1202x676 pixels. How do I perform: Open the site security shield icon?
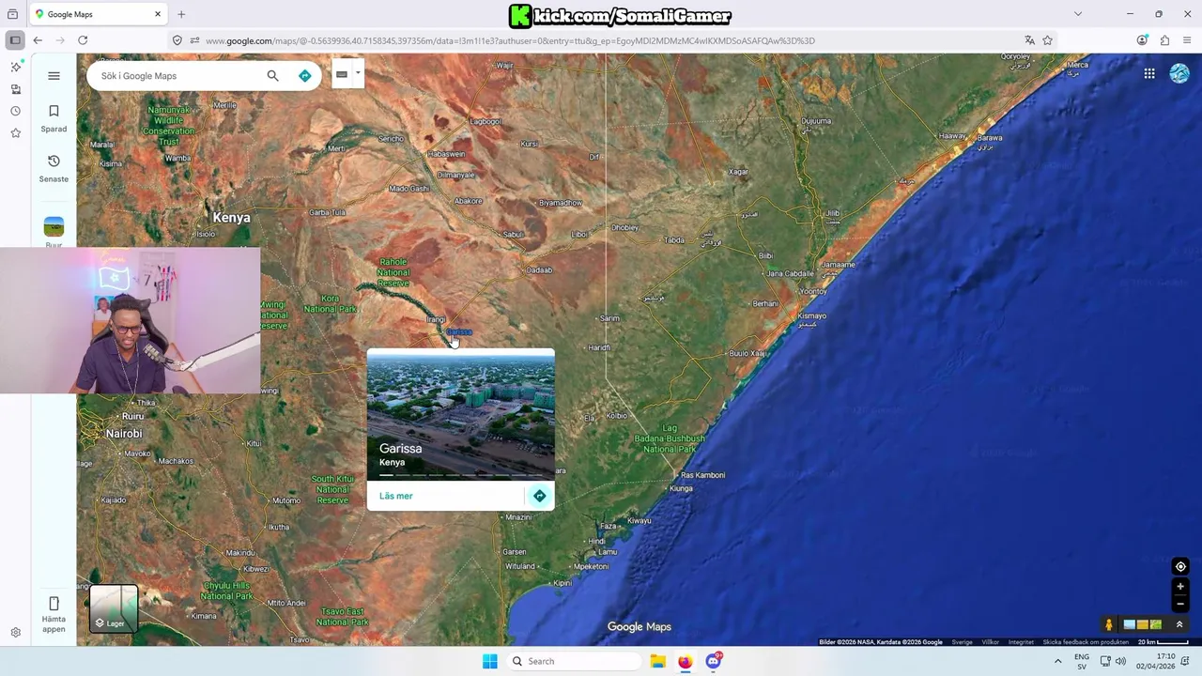click(177, 40)
